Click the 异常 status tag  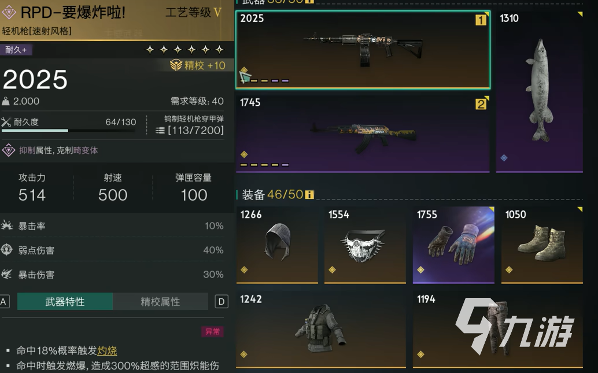pyautogui.click(x=212, y=331)
